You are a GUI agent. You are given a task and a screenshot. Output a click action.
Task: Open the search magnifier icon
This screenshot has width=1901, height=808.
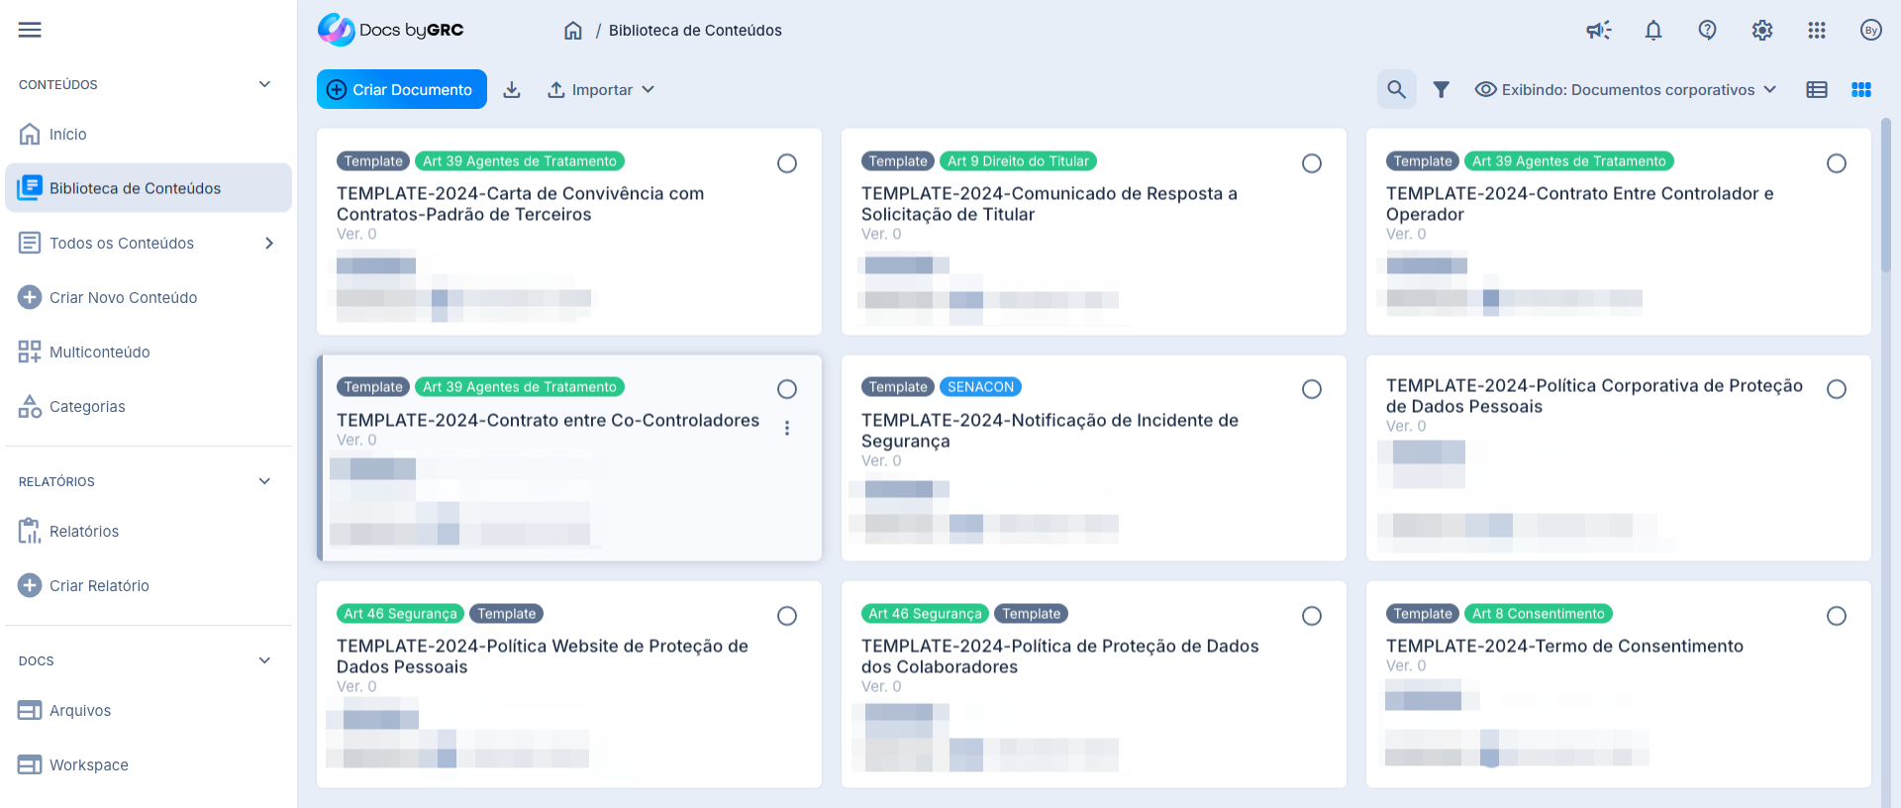coord(1396,90)
